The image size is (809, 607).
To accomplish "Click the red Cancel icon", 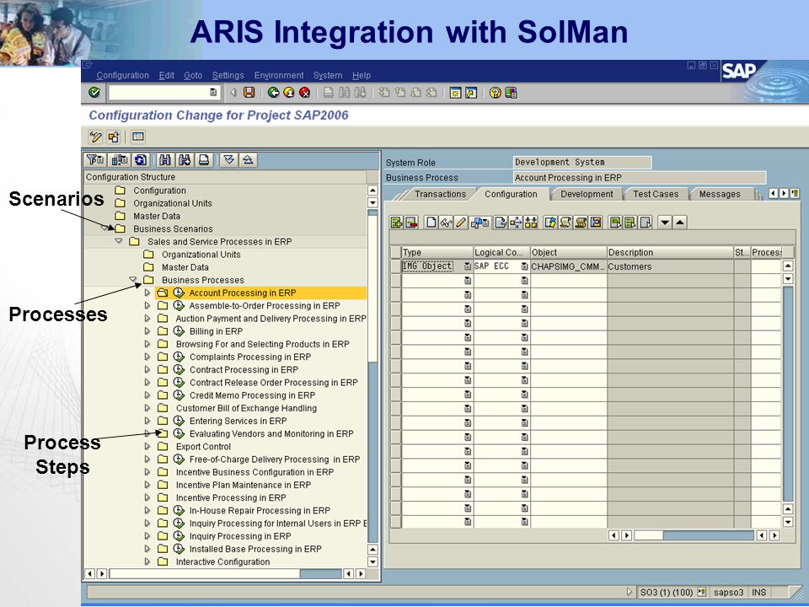I will pyautogui.click(x=305, y=93).
